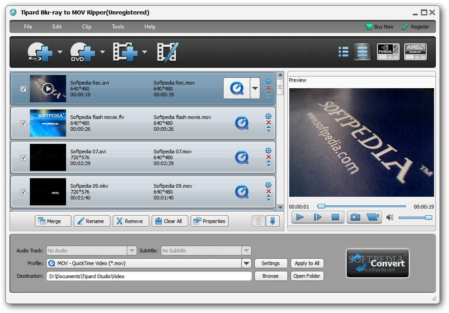Viewport: 449px width, 313px height.
Task: Open settings gear for Softpedia 09.mkv
Action: [268, 185]
